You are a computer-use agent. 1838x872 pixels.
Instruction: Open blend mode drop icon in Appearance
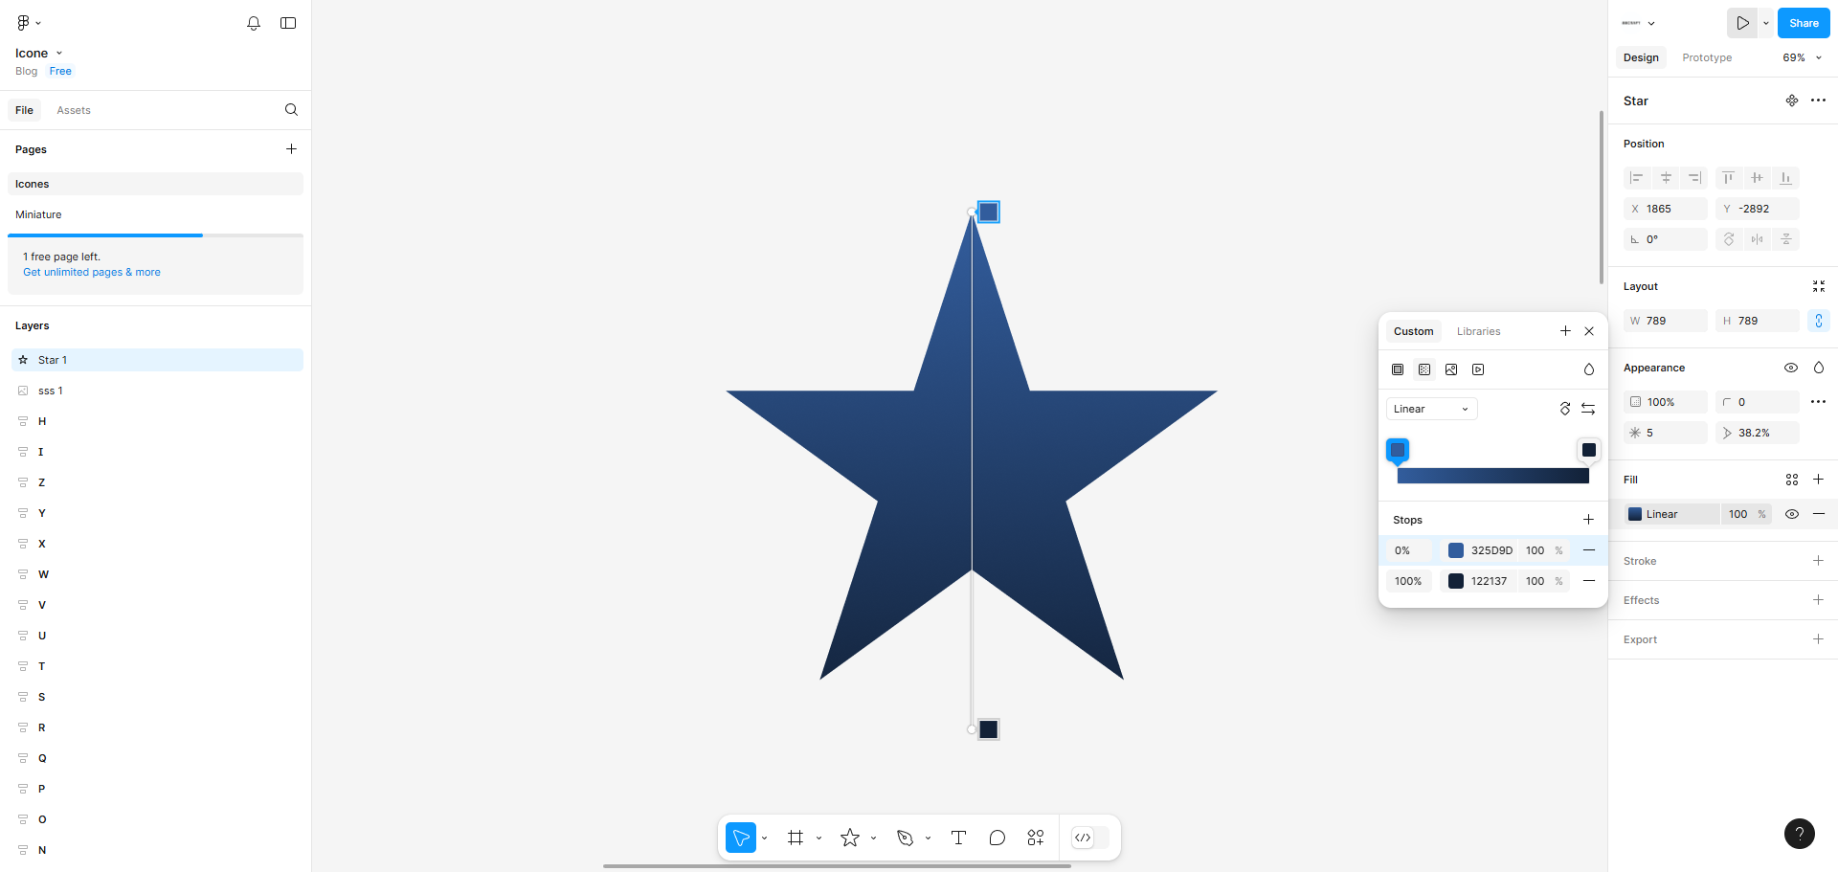[x=1819, y=368]
